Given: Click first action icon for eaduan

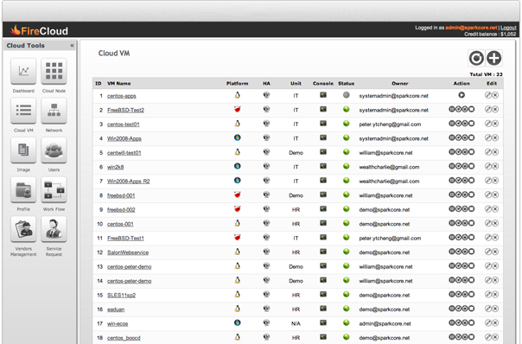Looking at the screenshot, I should [452, 309].
